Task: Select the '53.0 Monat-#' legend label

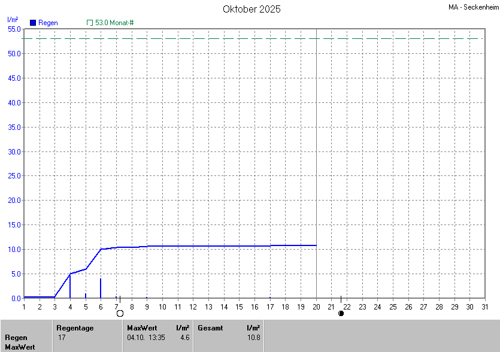Action: pyautogui.click(x=114, y=23)
